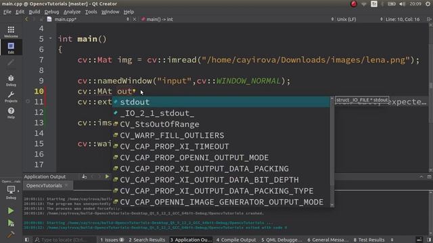
Task: Choose CV_StsOutOfRange completion
Action: 221,124
